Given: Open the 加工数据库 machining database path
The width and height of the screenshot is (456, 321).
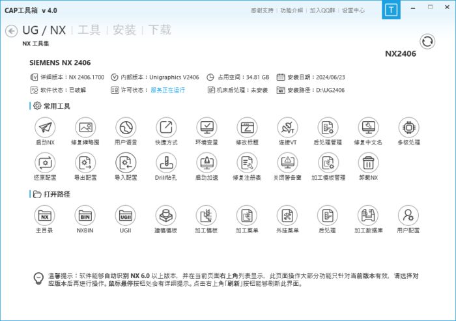Looking at the screenshot, I should 368,216.
